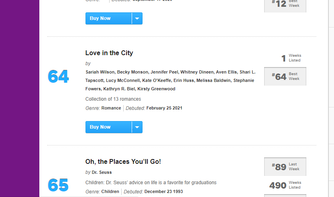Click the rank number 64
334x197 pixels.
click(x=58, y=76)
